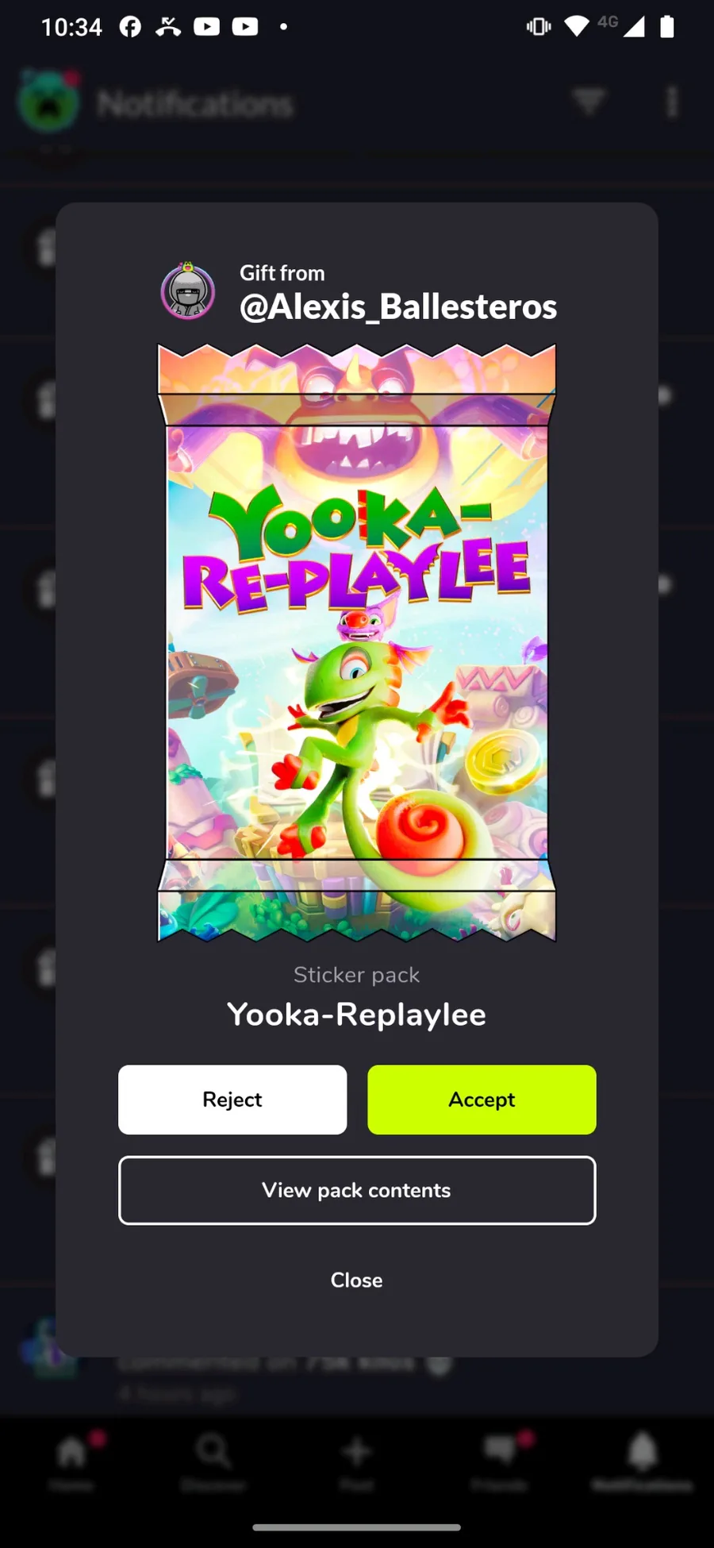The width and height of the screenshot is (714, 1548).
Task: Select the Notifications bell tab
Action: (x=643, y=1461)
